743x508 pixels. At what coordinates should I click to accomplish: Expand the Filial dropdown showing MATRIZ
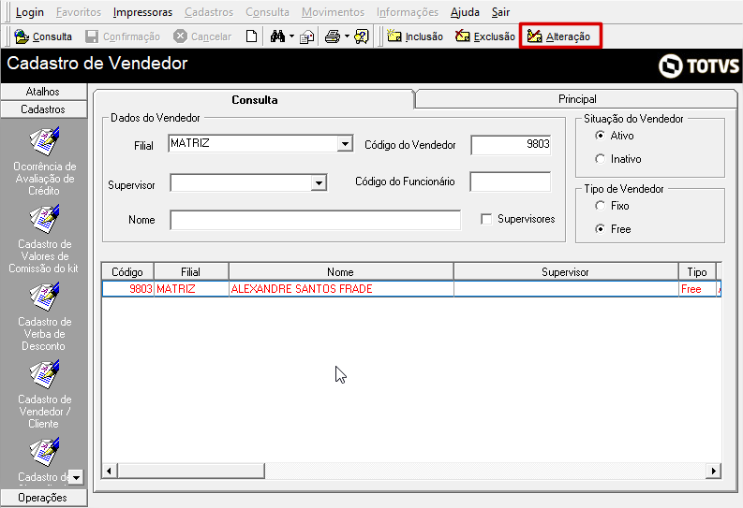(346, 143)
